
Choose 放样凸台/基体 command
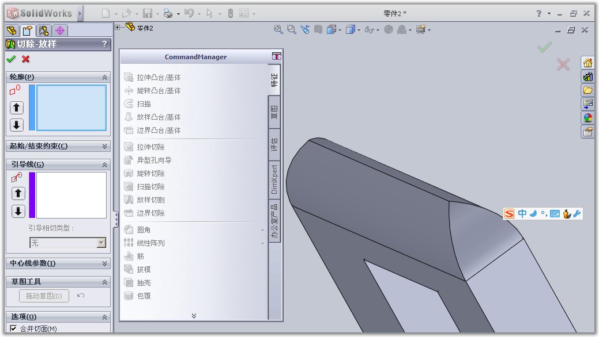(152, 117)
